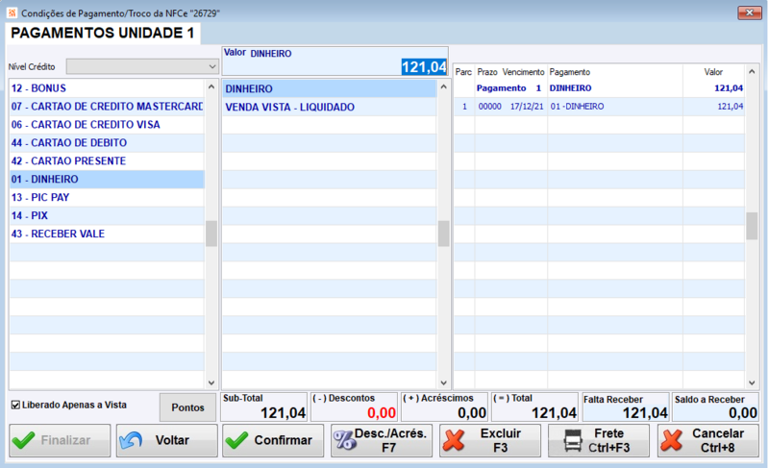Select 06 - CARTAO DE CREDITO VISA
This screenshot has width=769, height=468.
[107, 125]
